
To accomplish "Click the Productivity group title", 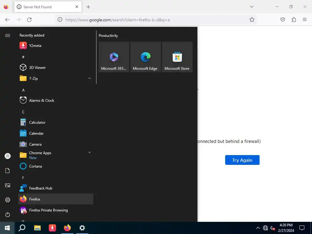I will [x=108, y=36].
